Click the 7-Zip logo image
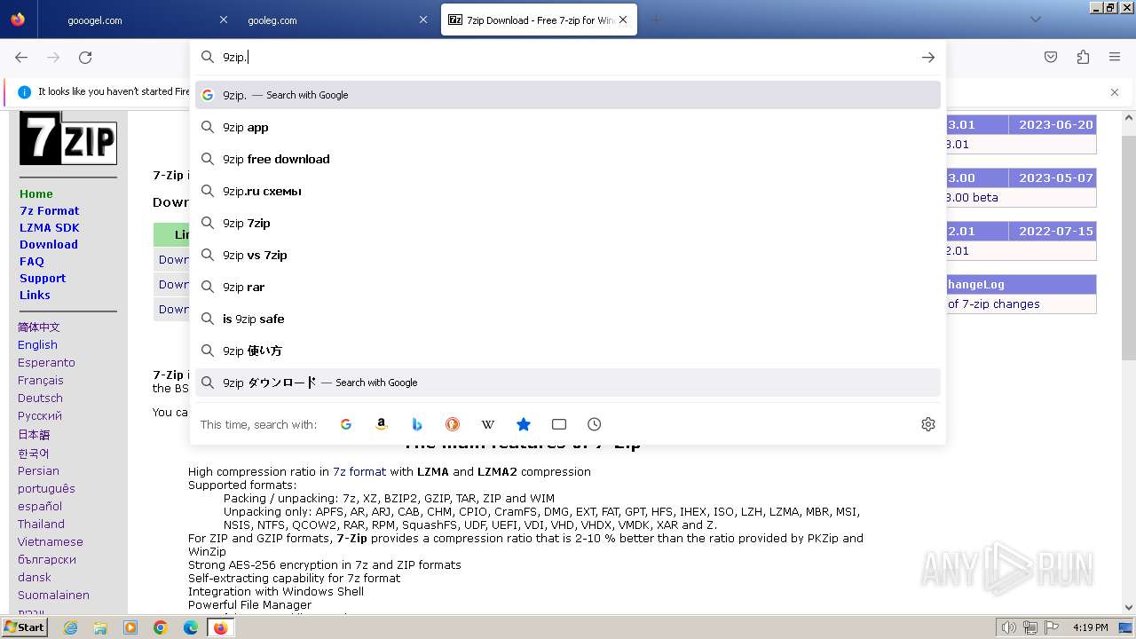1136x639 pixels. coord(68,138)
